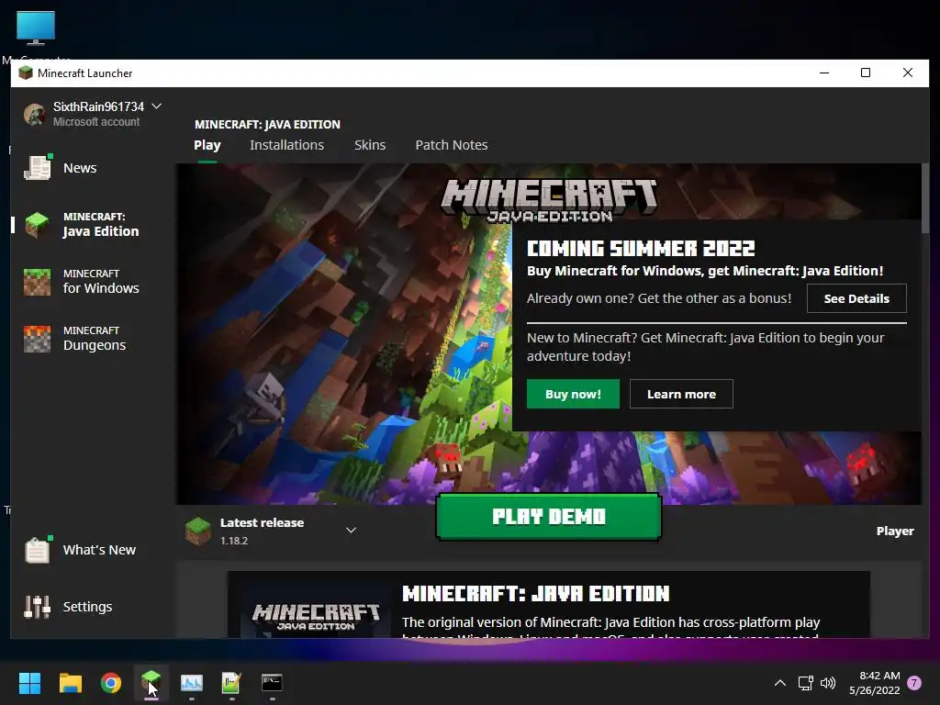Click the PLAY DEMO button

(x=549, y=517)
